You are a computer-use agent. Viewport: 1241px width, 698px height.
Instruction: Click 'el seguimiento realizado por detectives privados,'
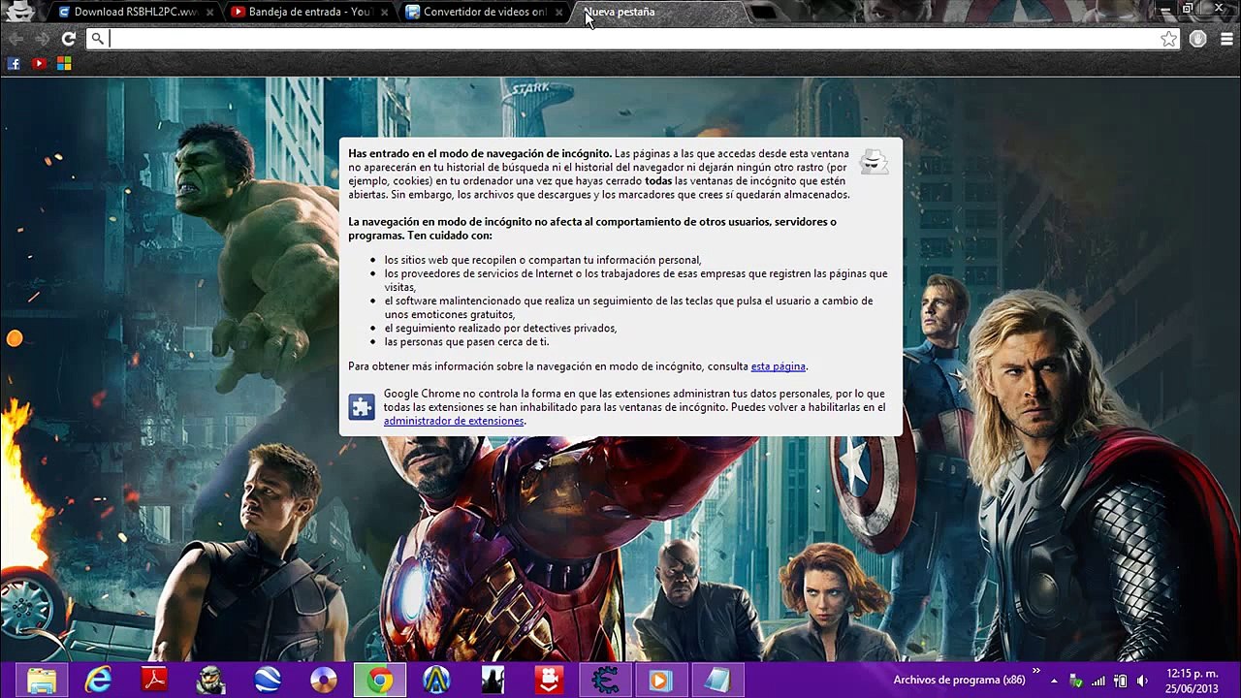coord(500,328)
